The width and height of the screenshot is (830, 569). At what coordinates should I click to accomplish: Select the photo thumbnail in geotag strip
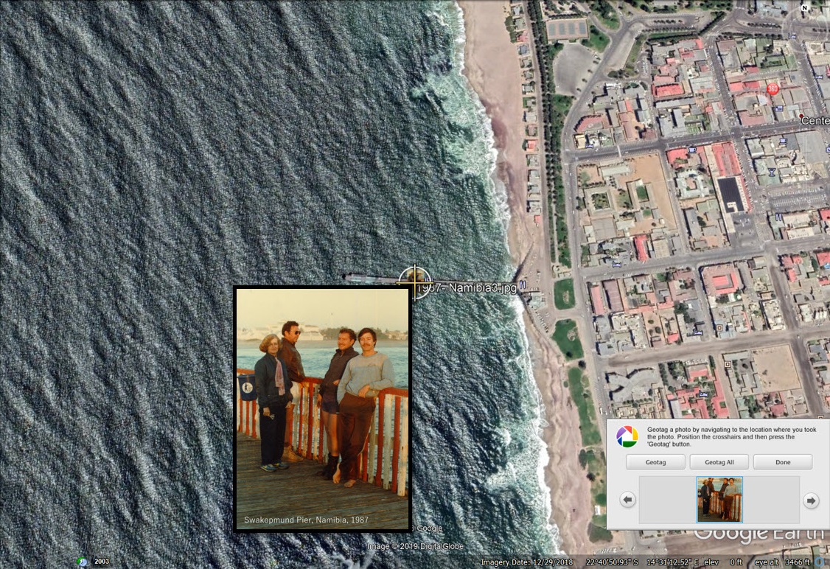click(719, 500)
